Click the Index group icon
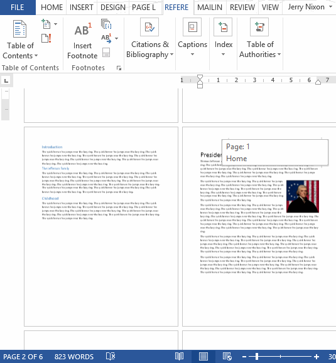336x363 pixels. (223, 27)
